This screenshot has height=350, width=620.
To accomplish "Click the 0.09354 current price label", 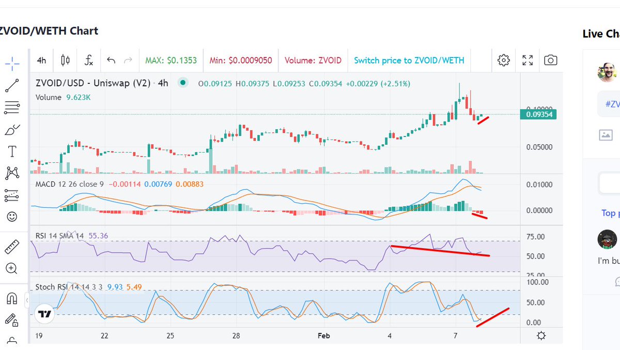I will click(x=538, y=115).
